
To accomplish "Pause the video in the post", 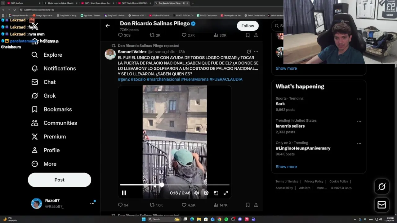I will (124, 193).
